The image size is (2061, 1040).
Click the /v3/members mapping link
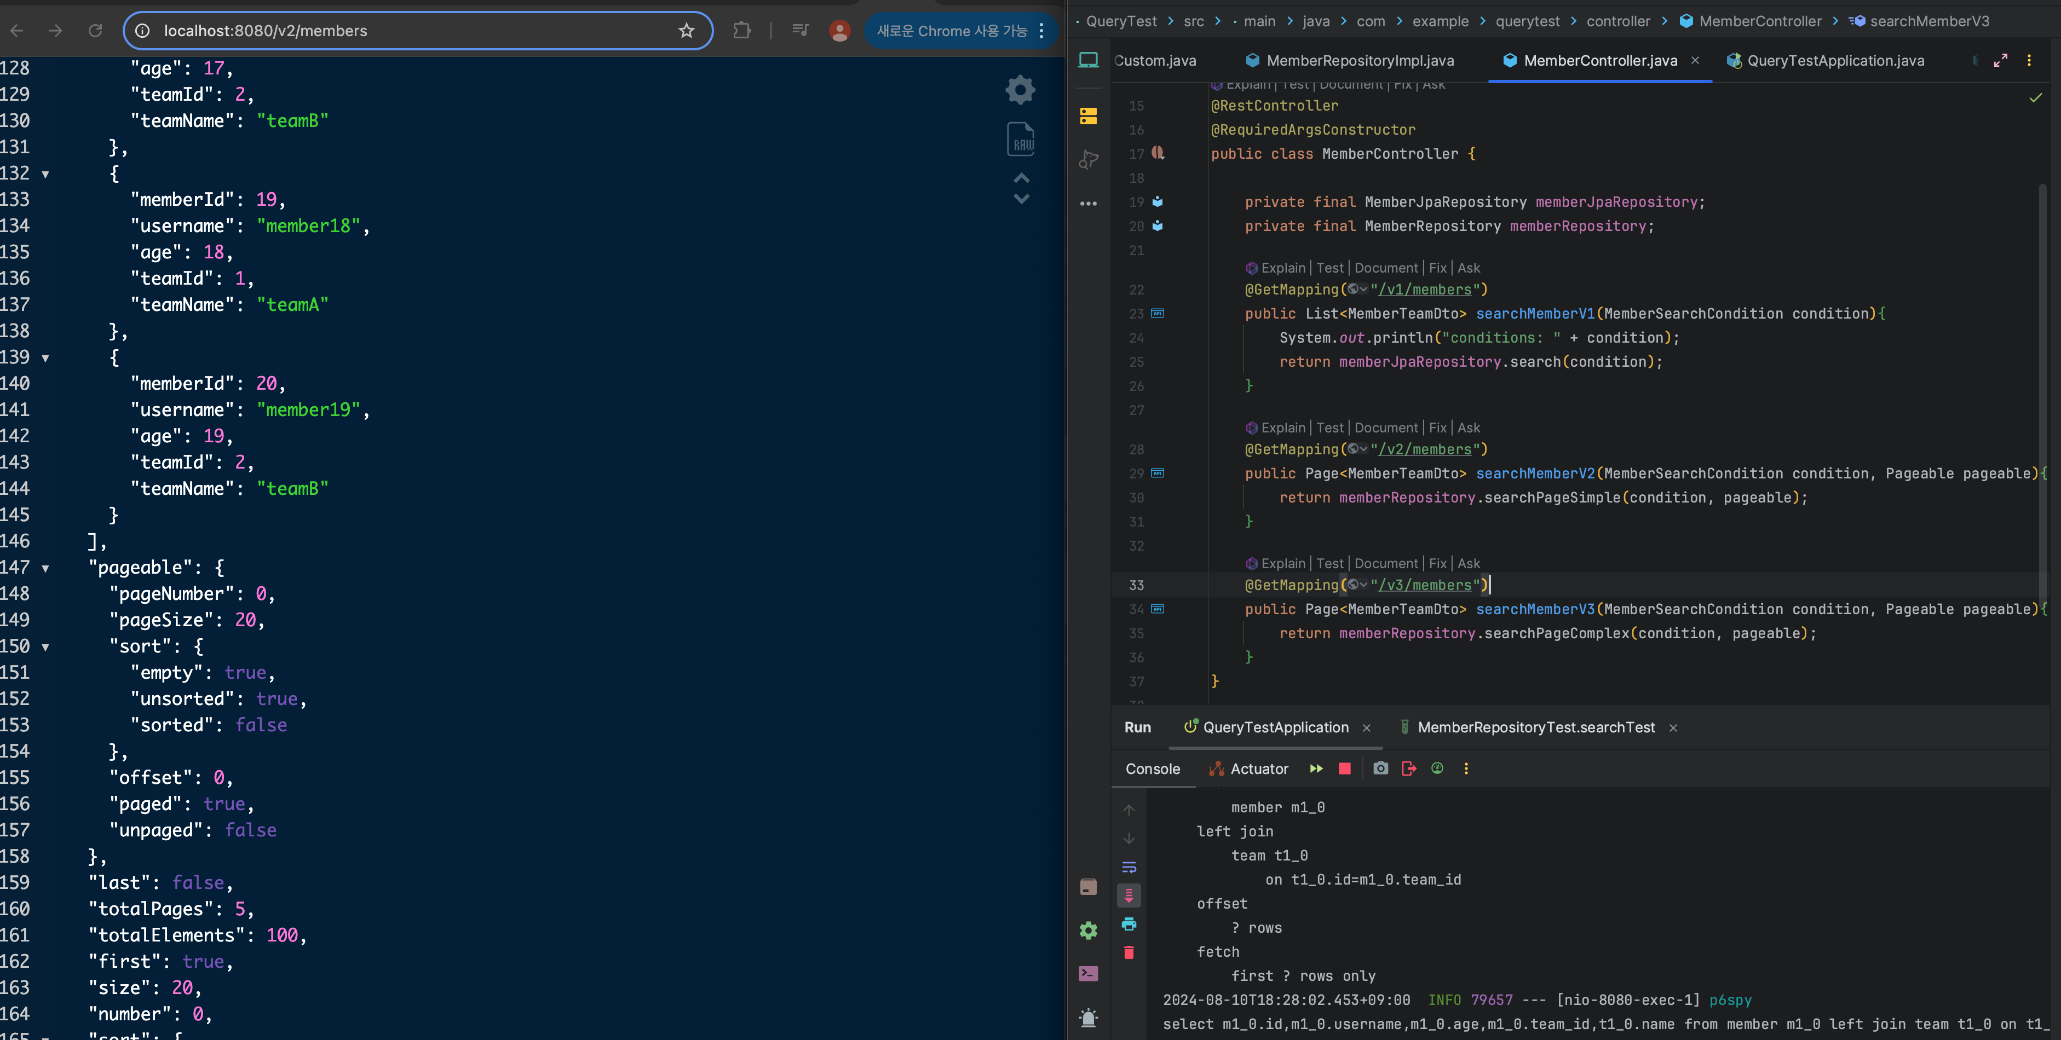coord(1424,586)
